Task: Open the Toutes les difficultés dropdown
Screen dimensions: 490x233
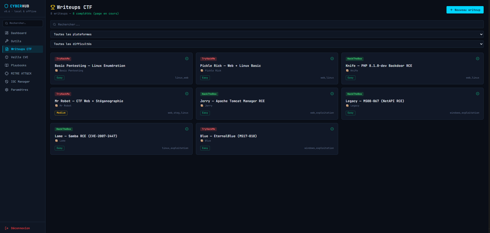Action: click(x=267, y=44)
